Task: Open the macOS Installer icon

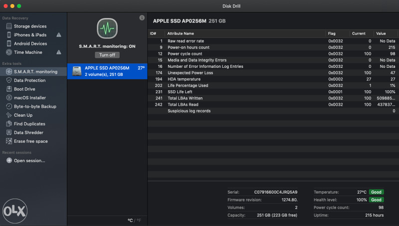Action: click(x=9, y=97)
